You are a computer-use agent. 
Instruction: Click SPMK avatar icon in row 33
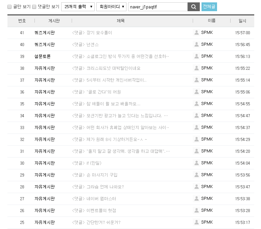tap(196, 127)
